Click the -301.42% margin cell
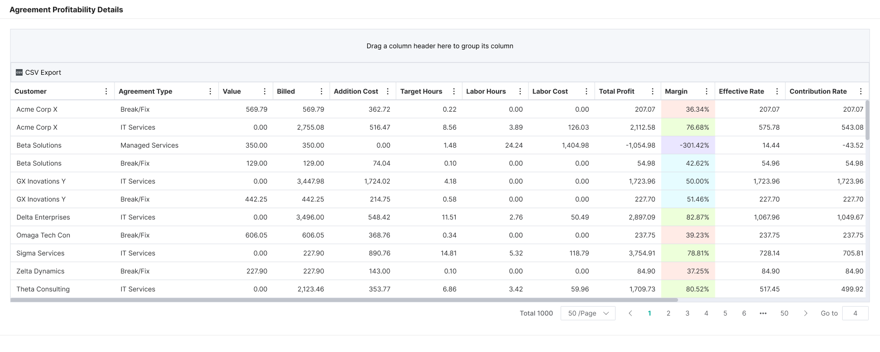Viewport: 880px width, 352px height. pos(688,145)
